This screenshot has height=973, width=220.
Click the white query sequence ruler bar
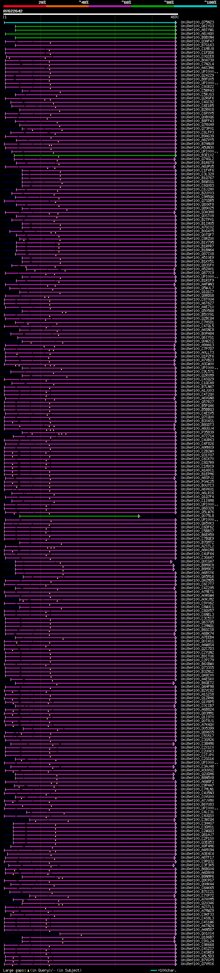(x=91, y=14)
